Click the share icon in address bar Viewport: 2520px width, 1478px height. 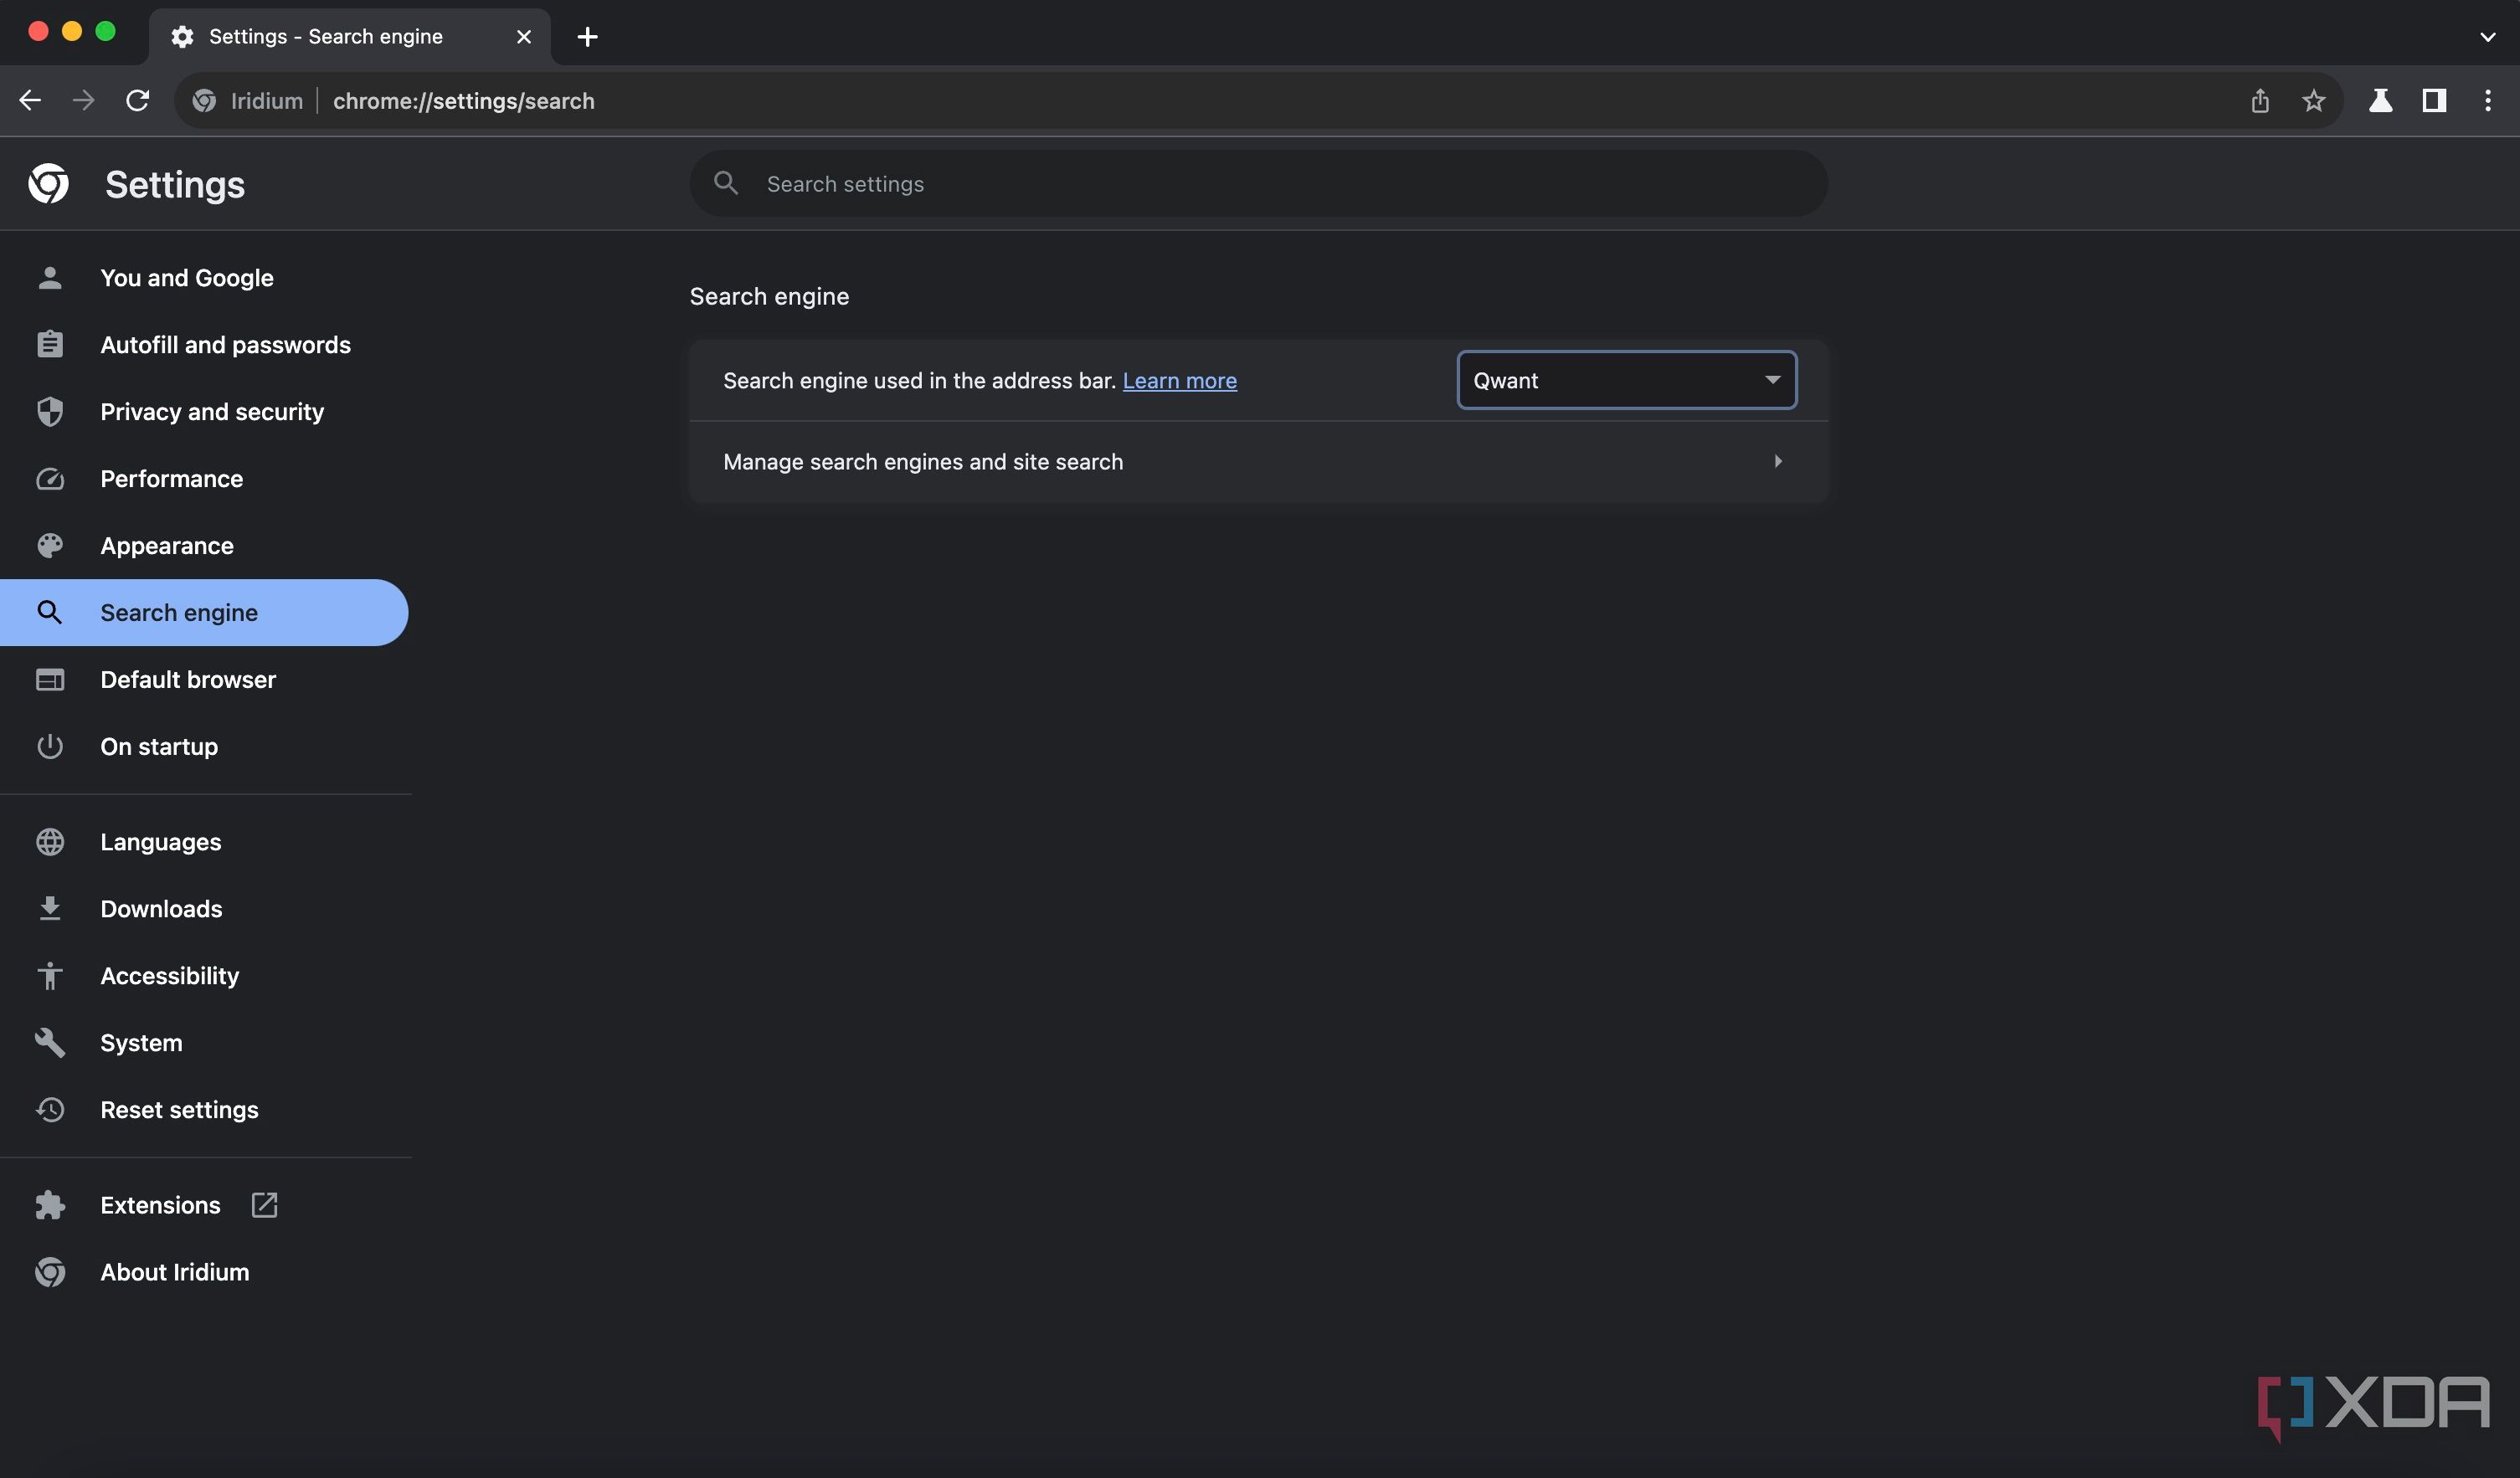2260,100
